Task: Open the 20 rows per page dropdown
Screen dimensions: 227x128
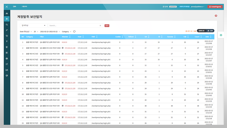Action: (x=36, y=31)
